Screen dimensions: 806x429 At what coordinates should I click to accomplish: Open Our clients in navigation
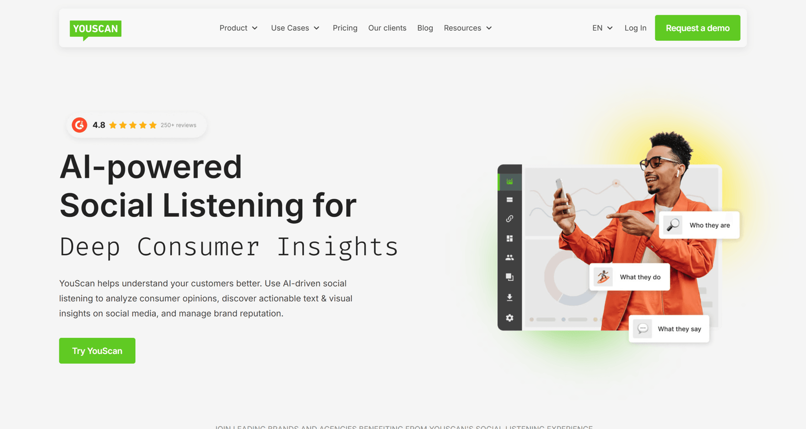coord(387,28)
